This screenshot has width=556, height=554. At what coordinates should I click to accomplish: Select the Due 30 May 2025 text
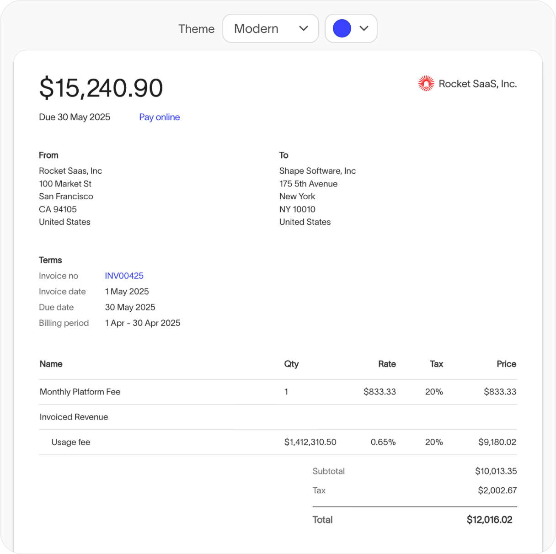74,117
